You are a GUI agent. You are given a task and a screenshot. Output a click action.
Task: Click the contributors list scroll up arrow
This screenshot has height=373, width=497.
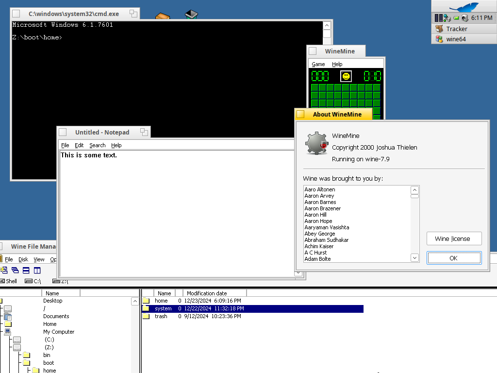[414, 190]
